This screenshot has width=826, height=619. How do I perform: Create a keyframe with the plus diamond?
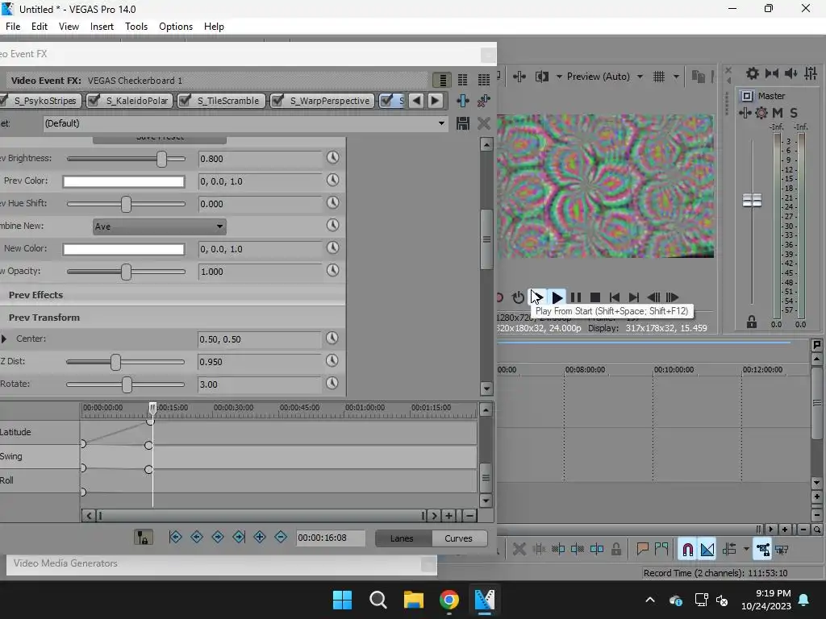(x=260, y=537)
